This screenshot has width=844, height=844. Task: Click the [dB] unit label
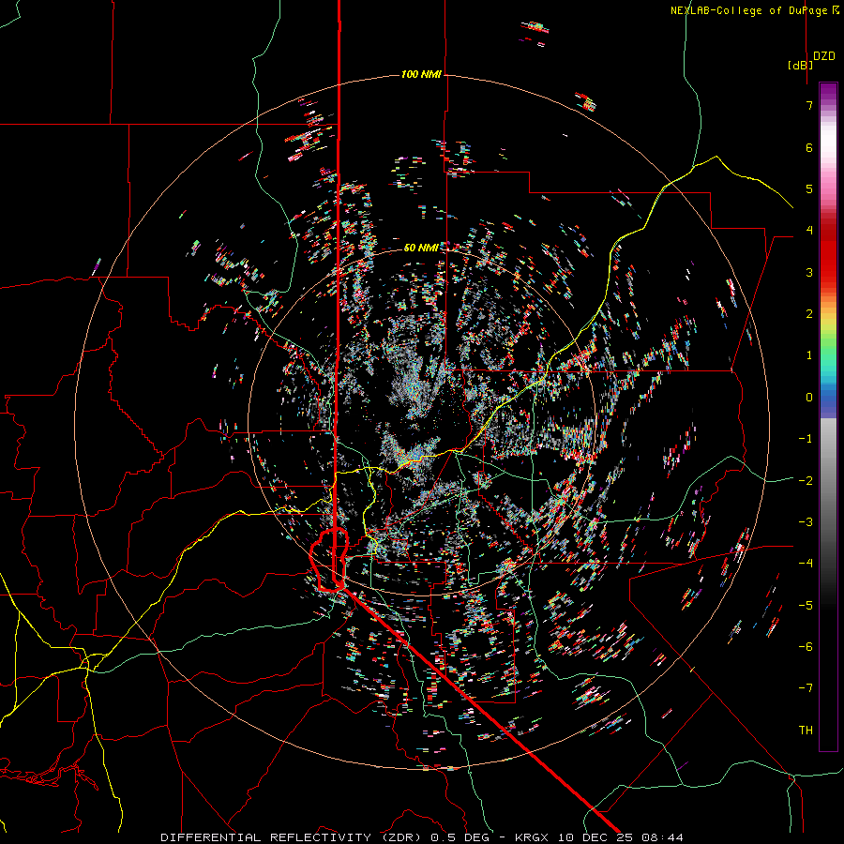point(800,65)
